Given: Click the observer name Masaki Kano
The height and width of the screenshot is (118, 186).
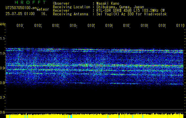Looking at the screenshot, I should [108, 4].
